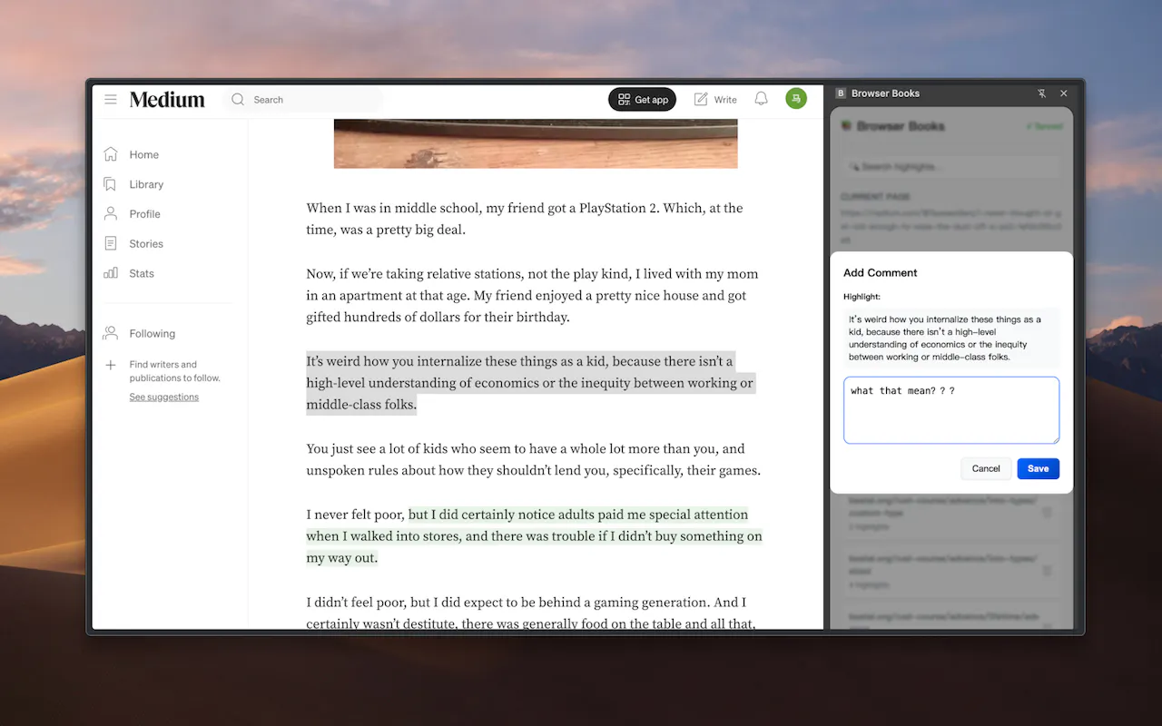Open the Write story editor
Screen dimensions: 1162x726
(715, 100)
